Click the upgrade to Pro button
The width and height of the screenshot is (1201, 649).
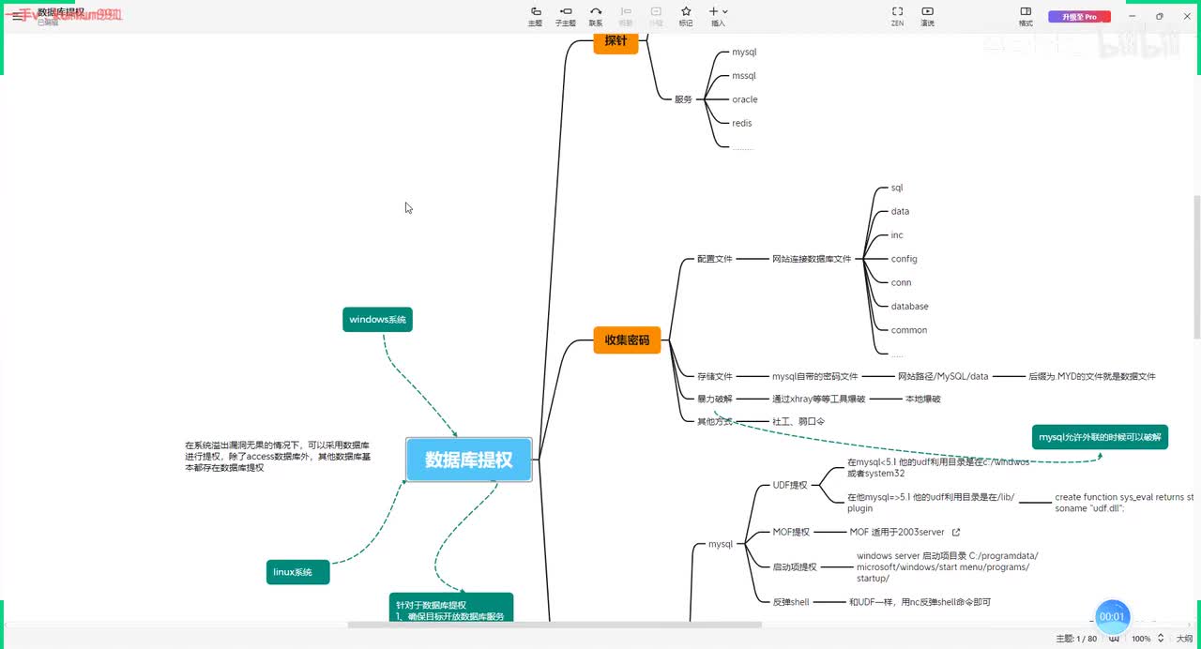[1079, 17]
